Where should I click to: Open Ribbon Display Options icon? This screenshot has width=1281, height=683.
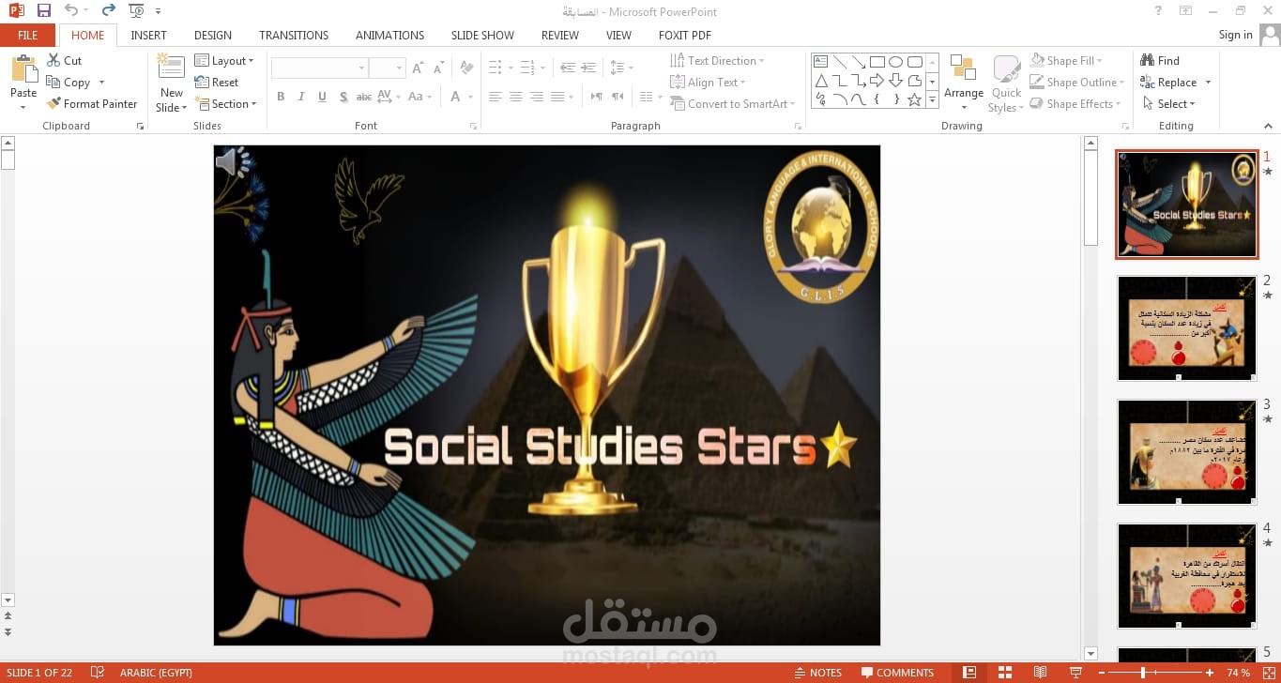(x=1186, y=10)
